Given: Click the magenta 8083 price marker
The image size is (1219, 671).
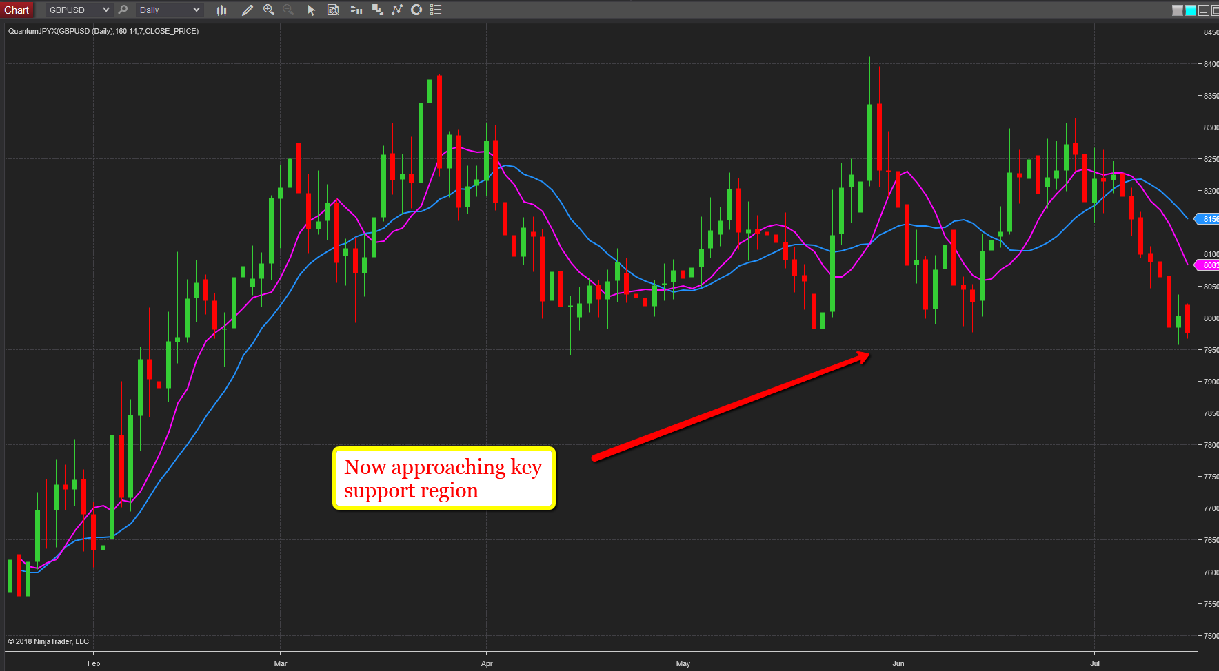Looking at the screenshot, I should pyautogui.click(x=1208, y=265).
